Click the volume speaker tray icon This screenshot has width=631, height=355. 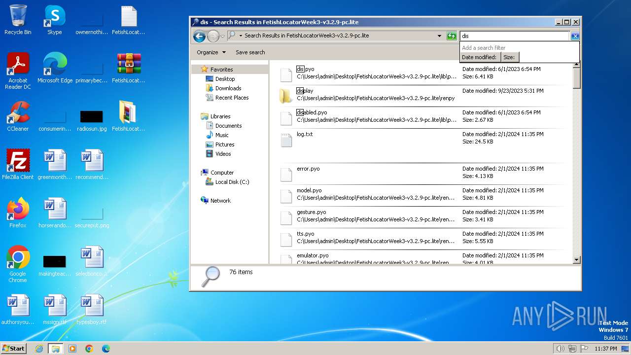[560, 349]
